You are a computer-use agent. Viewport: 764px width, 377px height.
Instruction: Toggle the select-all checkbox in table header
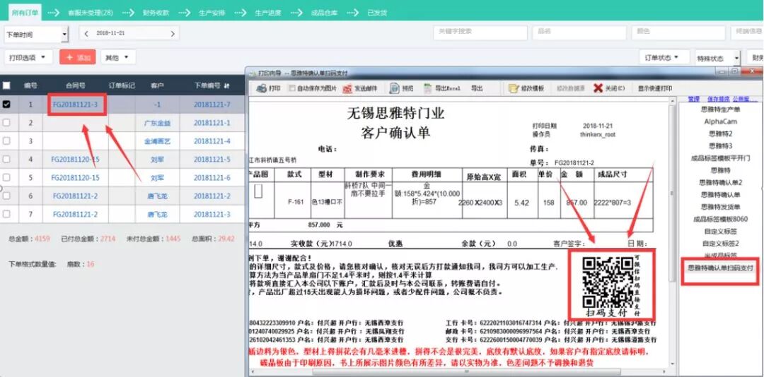pyautogui.click(x=6, y=85)
